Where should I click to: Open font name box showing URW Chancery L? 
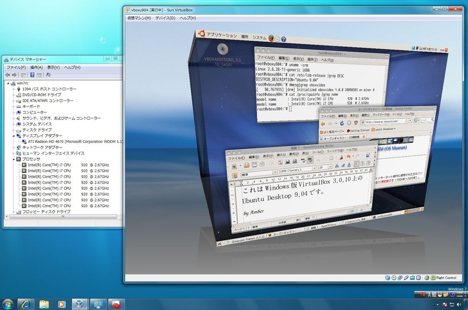pyautogui.click(x=297, y=170)
